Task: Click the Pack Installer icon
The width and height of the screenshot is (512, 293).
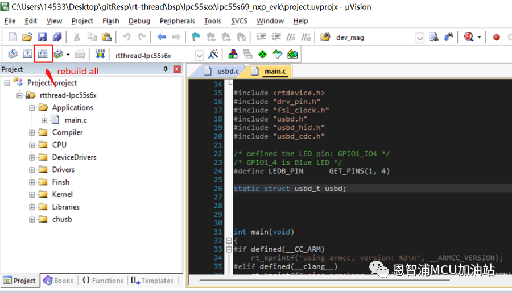Action: [x=292, y=55]
